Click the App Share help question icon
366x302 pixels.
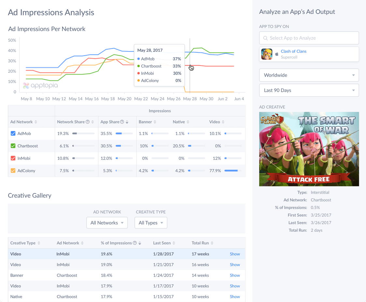pyautogui.click(x=122, y=122)
